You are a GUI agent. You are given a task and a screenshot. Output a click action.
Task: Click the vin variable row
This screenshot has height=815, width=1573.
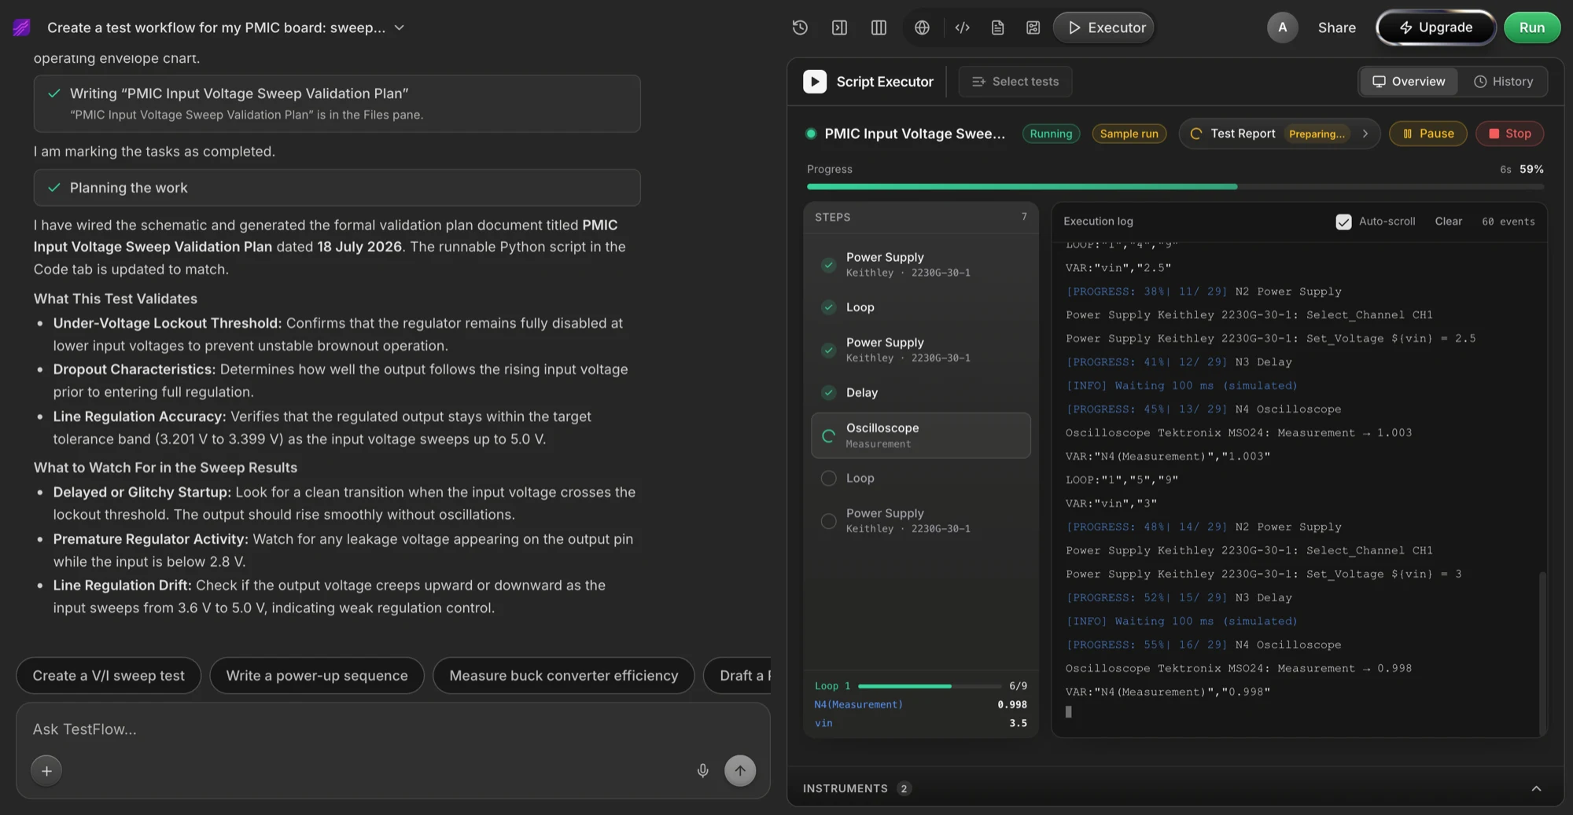tap(920, 723)
